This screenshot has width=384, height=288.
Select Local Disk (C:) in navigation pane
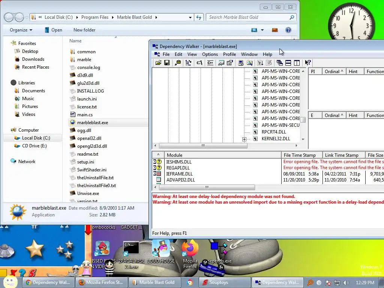pos(36,138)
